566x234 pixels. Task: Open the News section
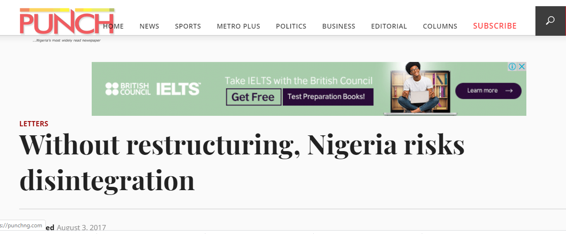(x=150, y=26)
